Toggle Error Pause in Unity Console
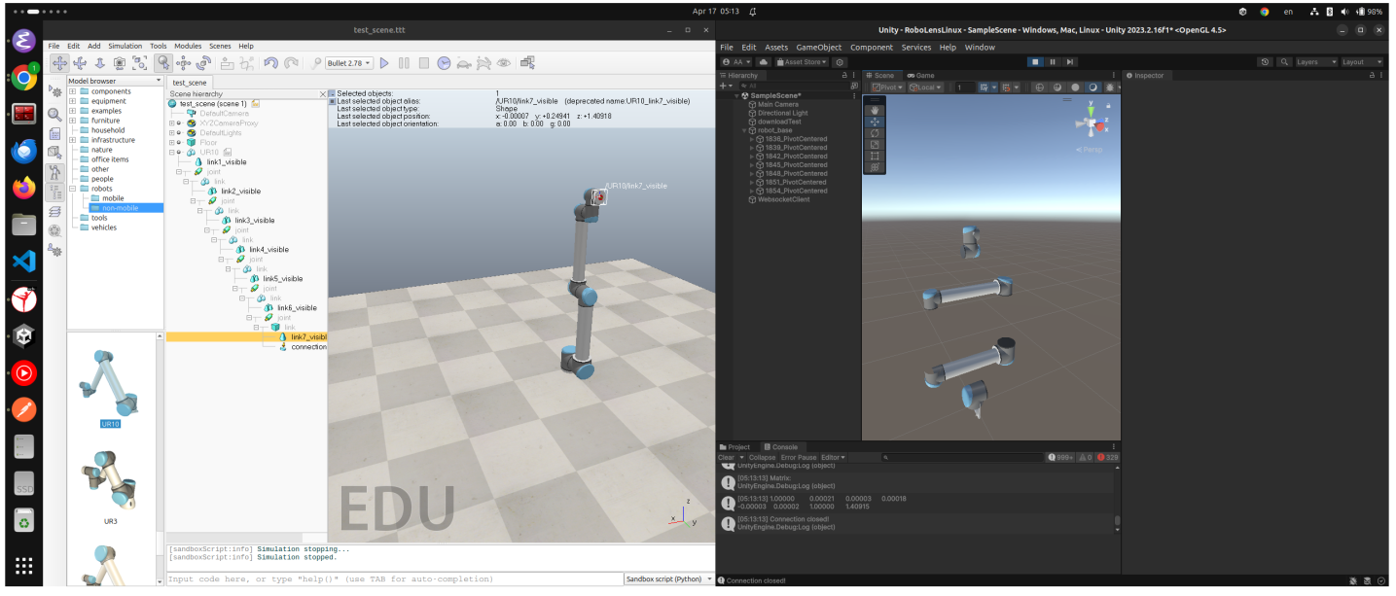1396x596 pixels. point(800,457)
